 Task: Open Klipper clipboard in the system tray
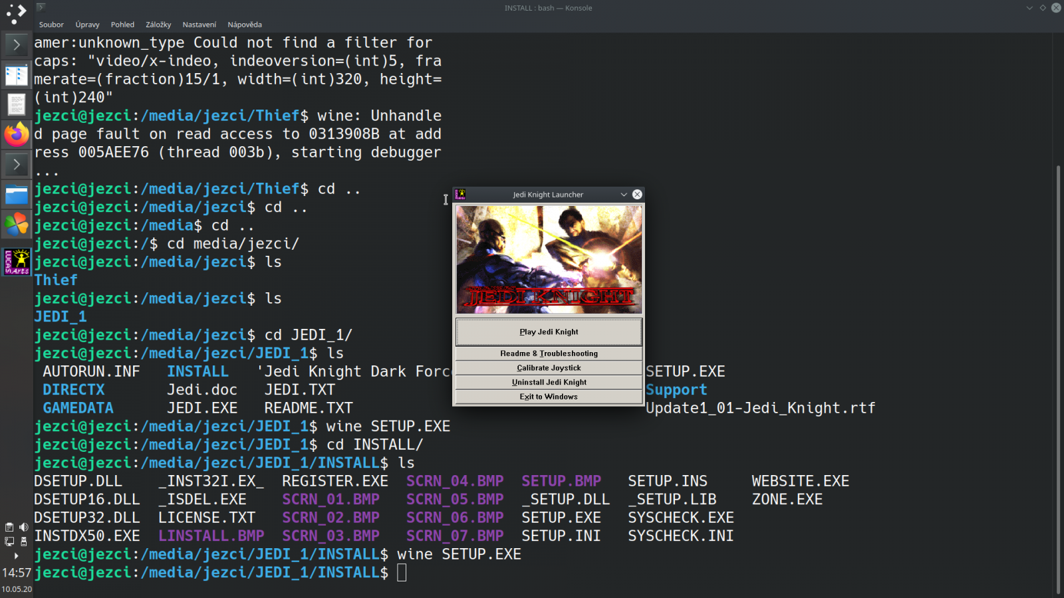[x=9, y=527]
